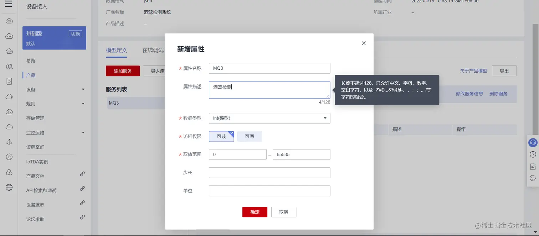The height and width of the screenshot is (236, 539).
Task: Click the link icon beside 设备发放
Action: (82, 203)
